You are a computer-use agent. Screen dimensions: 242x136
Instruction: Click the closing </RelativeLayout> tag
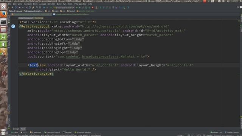pyautogui.click(x=36, y=74)
